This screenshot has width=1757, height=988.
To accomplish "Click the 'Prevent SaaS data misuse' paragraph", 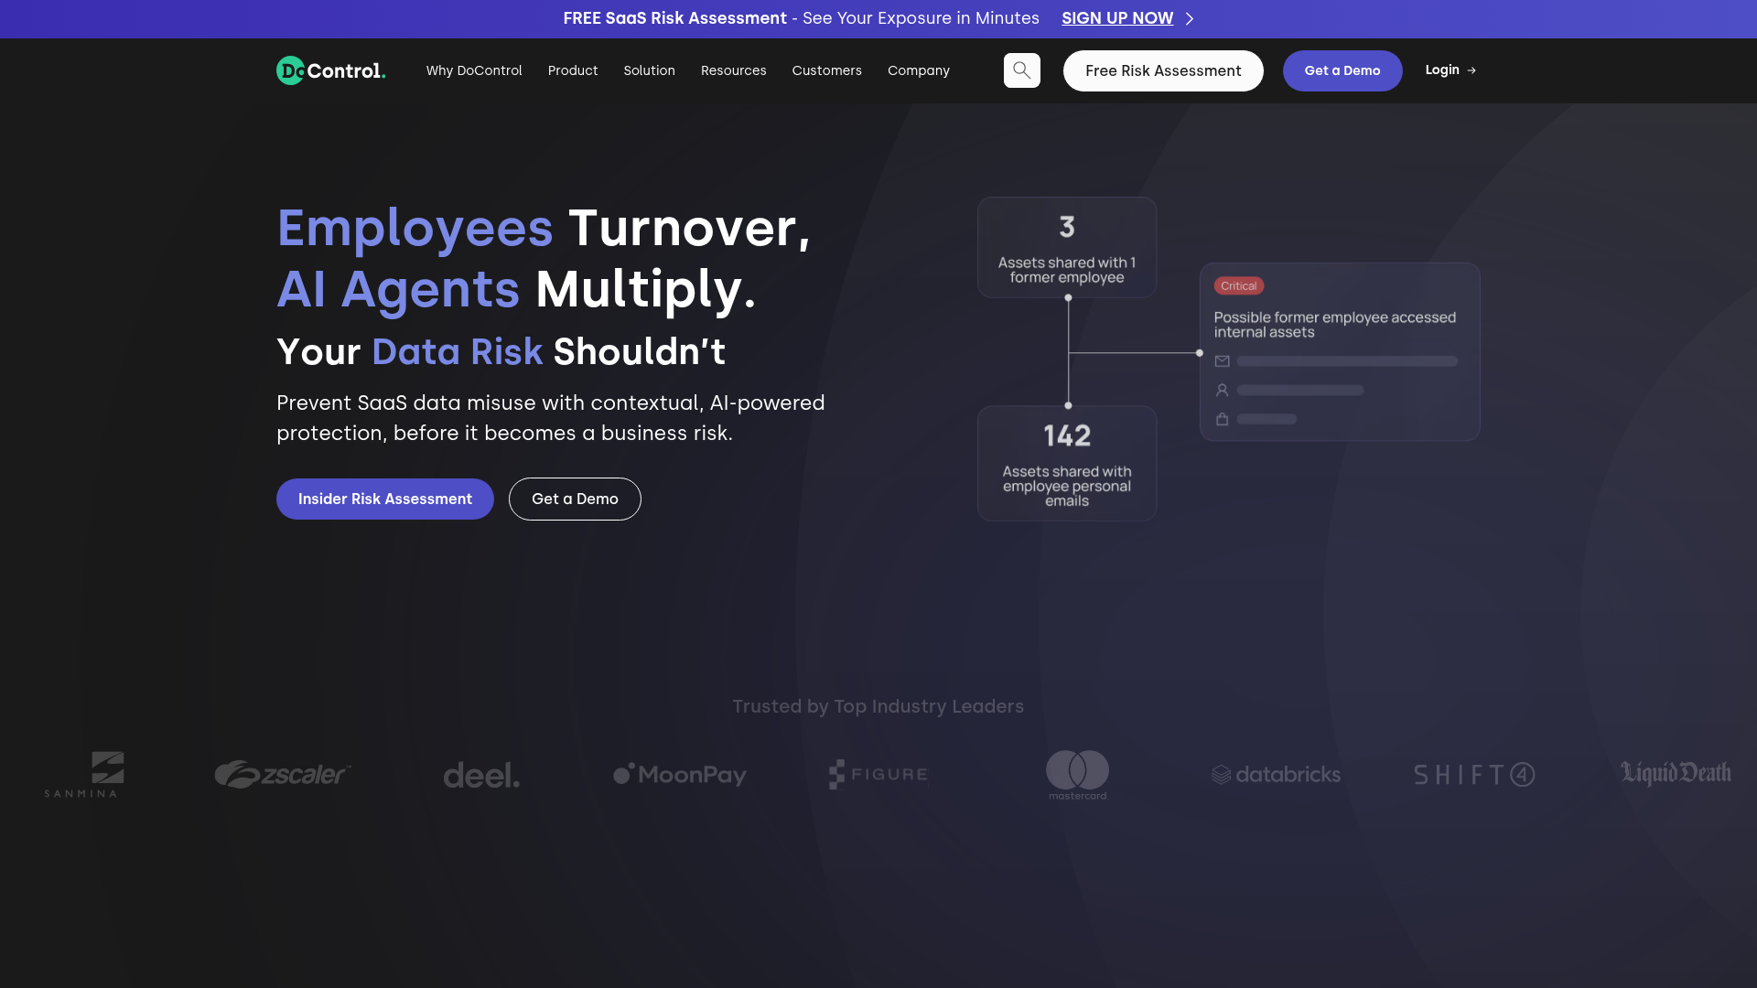I will point(551,418).
